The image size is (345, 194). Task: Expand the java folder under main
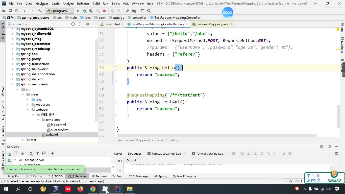tap(28, 99)
